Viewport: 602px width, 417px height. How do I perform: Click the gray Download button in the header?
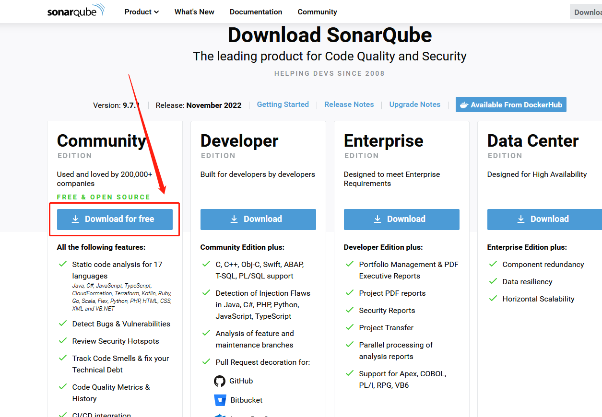pyautogui.click(x=586, y=12)
